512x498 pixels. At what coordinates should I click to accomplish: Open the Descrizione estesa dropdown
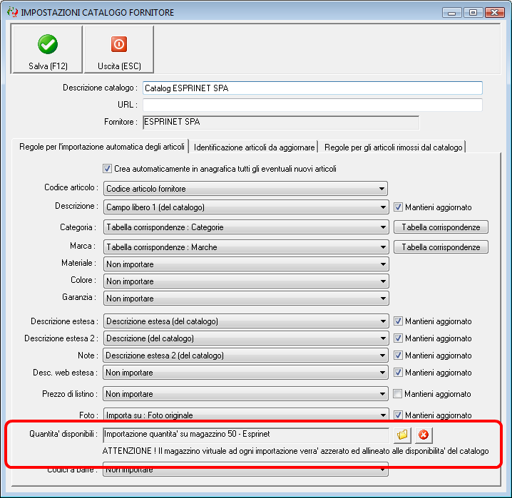tap(246, 321)
